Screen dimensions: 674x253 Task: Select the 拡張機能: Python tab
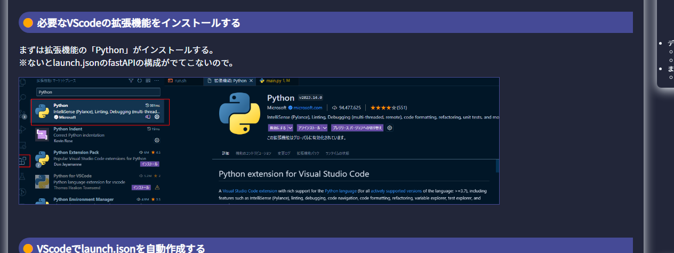pos(230,81)
